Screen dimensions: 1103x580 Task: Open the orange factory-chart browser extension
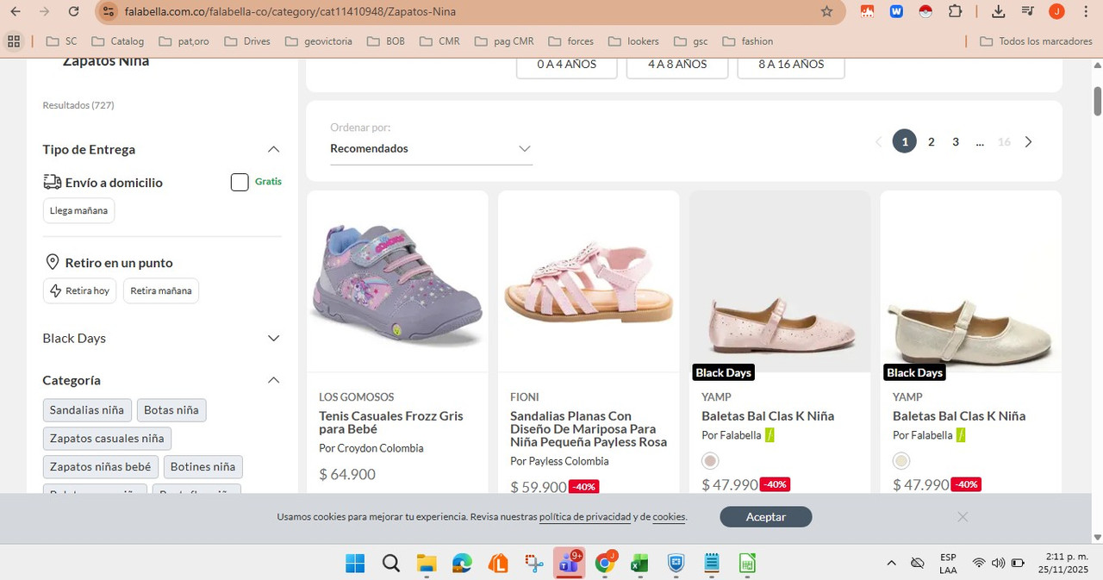click(x=868, y=11)
